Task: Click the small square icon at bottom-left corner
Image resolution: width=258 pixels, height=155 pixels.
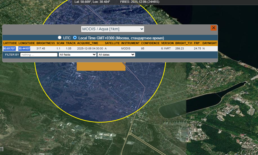Action: pos(1,149)
